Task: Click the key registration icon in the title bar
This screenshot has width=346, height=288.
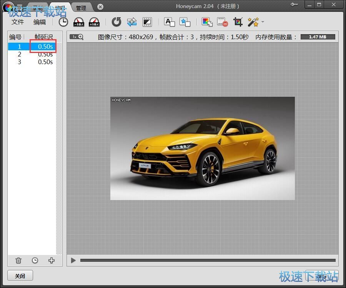Action: pos(294,4)
